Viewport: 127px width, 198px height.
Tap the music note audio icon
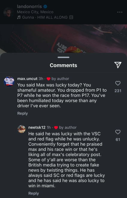click(19, 17)
